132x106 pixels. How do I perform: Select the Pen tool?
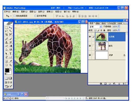(x=7, y=57)
